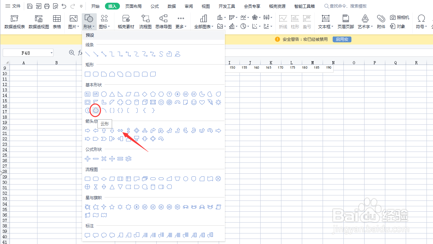The width and height of the screenshot is (433, 244).
Task: Insert a heart shape from 基本形状
Action: [202, 102]
